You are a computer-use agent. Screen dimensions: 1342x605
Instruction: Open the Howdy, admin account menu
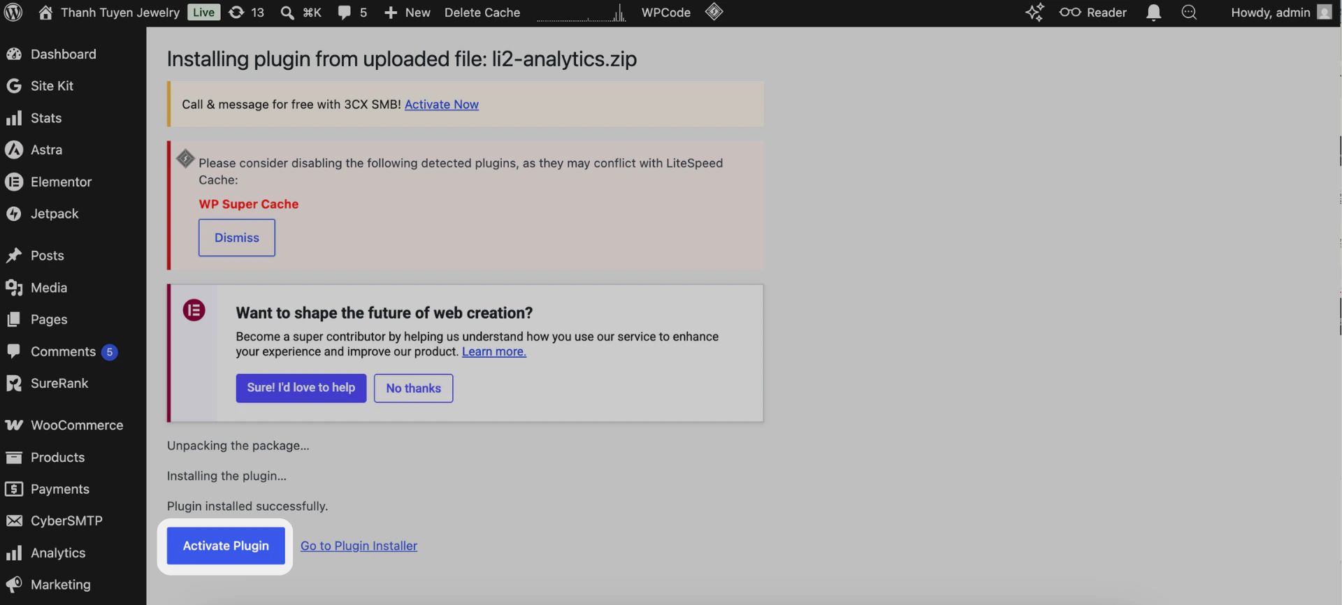(x=1280, y=13)
